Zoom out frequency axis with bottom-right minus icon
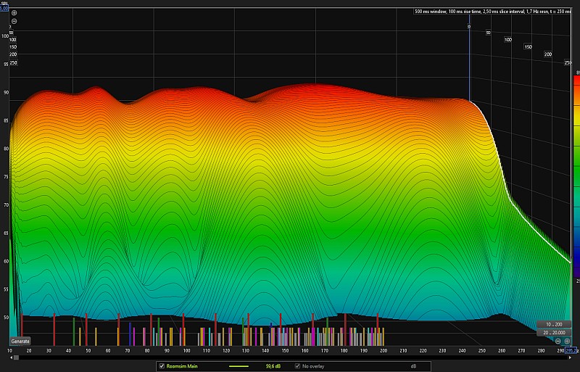Screen dimensions: 580x372 [x=558, y=341]
